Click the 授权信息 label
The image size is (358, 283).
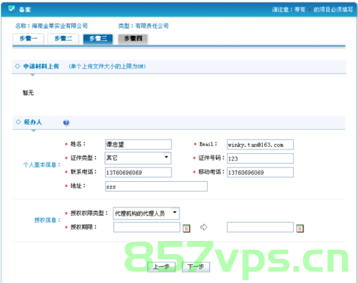pyautogui.click(x=47, y=220)
